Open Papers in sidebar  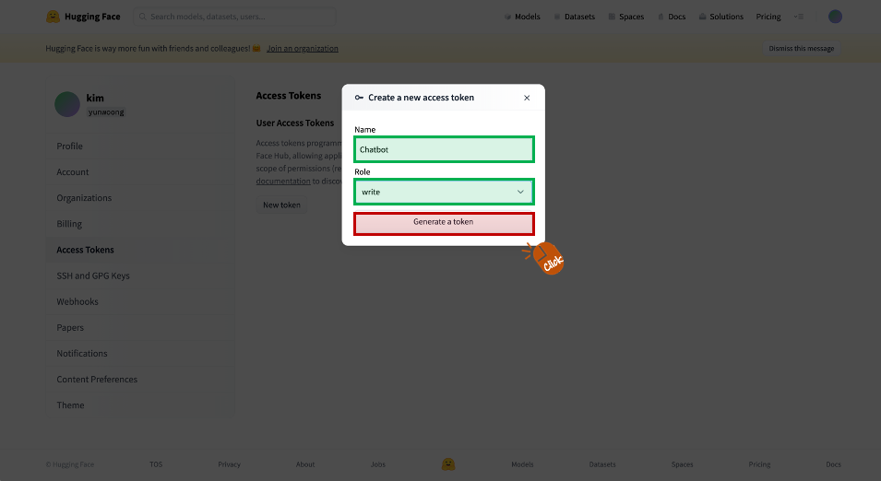(x=140, y=327)
